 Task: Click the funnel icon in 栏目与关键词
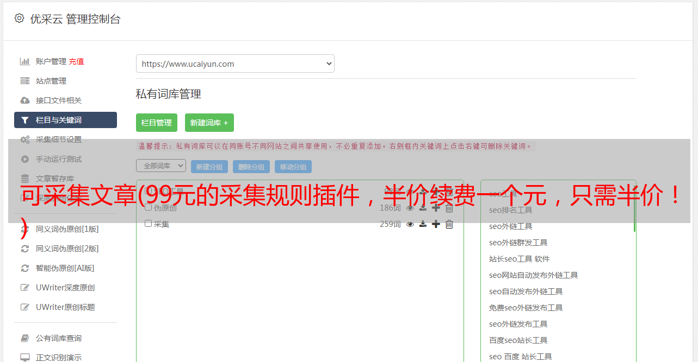coord(24,120)
